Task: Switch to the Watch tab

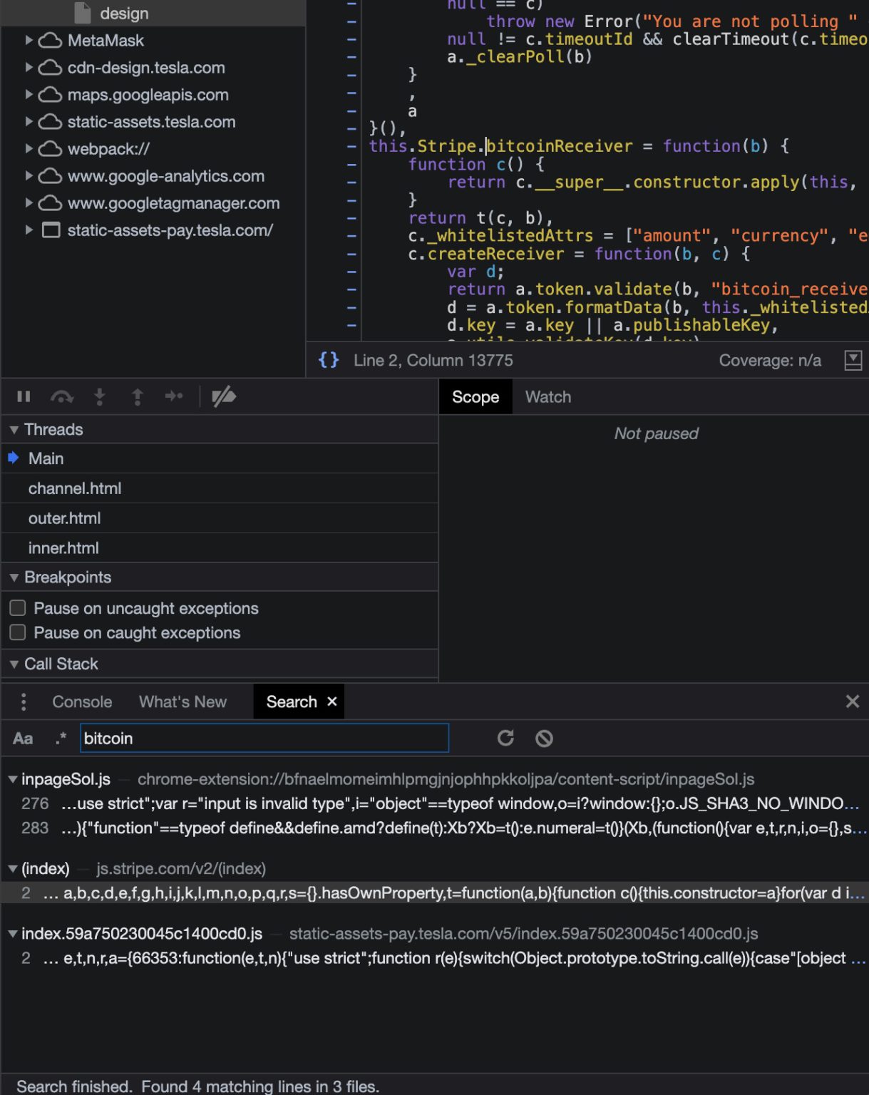Action: 547,397
